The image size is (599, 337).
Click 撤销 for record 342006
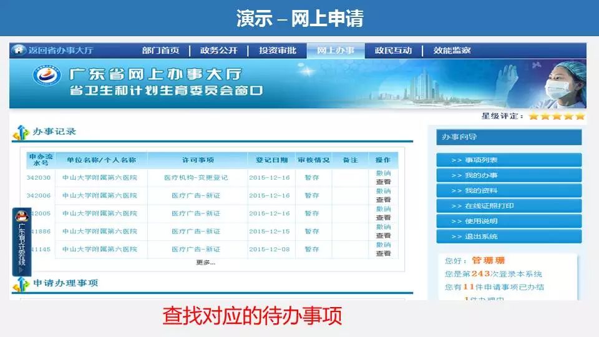point(383,191)
